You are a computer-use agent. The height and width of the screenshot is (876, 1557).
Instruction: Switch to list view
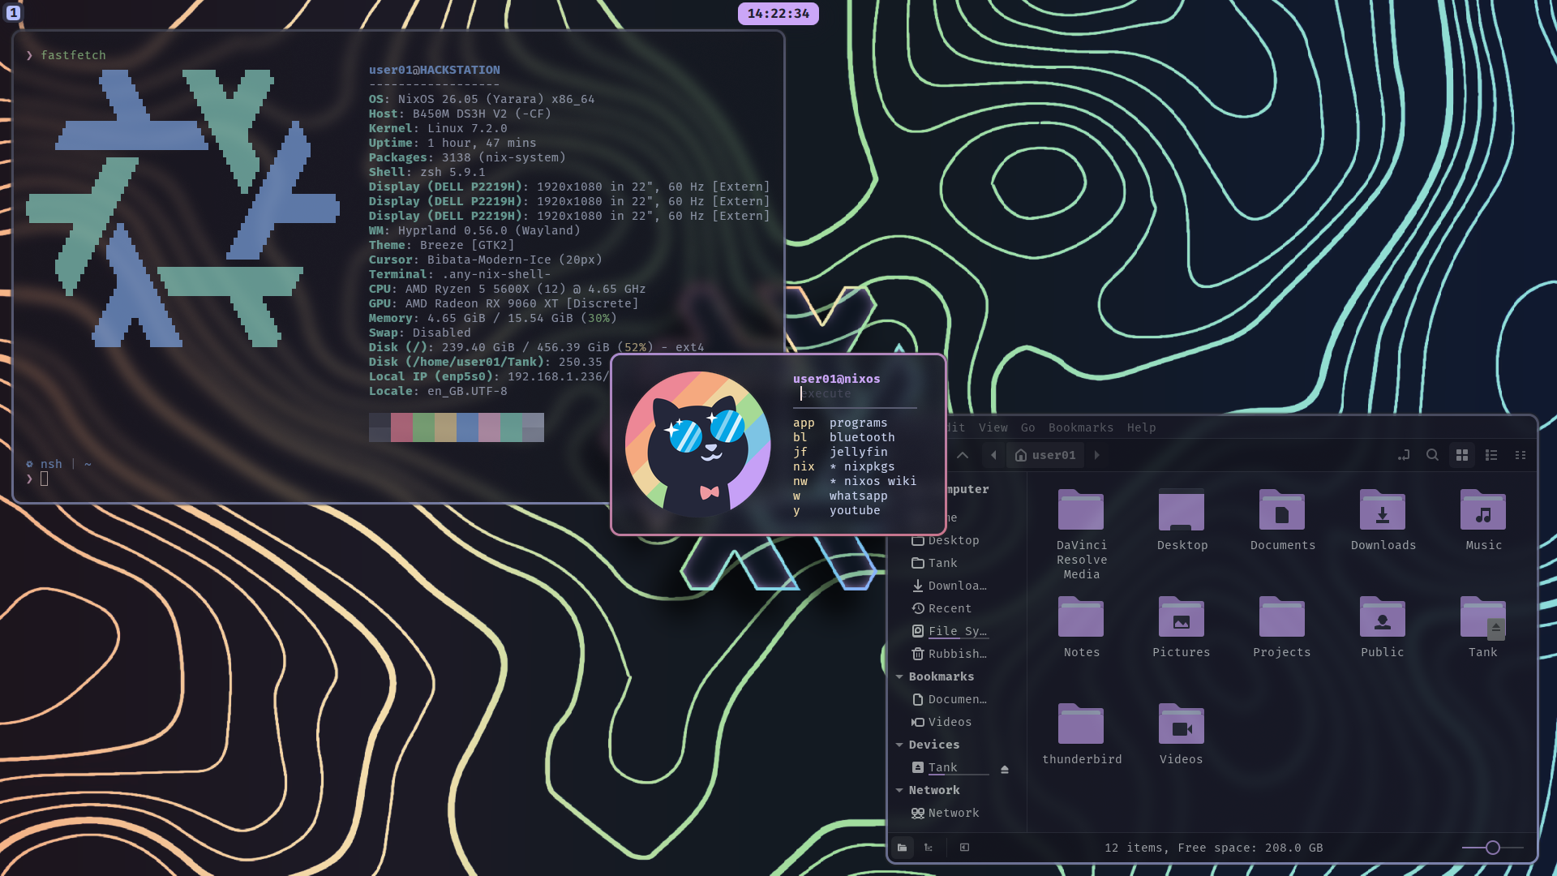1491,455
